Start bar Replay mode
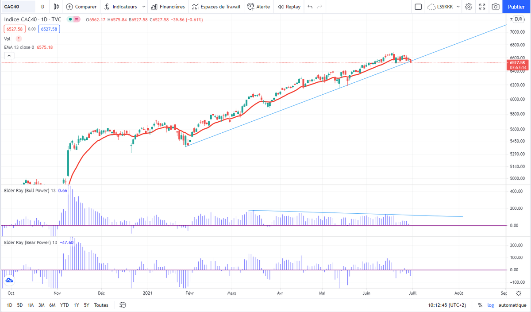 click(x=289, y=7)
